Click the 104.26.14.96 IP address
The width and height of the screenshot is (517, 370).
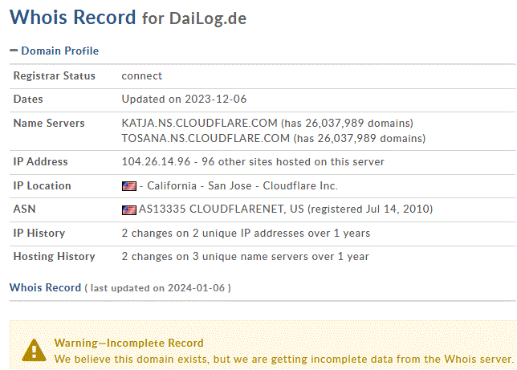[x=156, y=161]
